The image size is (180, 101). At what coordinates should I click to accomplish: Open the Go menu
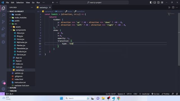33,3
